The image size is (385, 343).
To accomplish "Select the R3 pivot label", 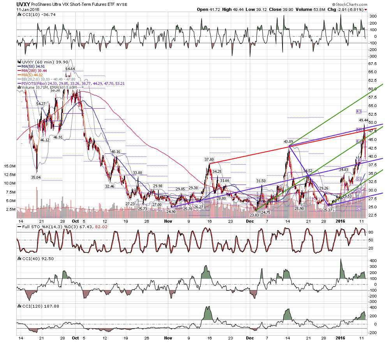I will click(359, 112).
